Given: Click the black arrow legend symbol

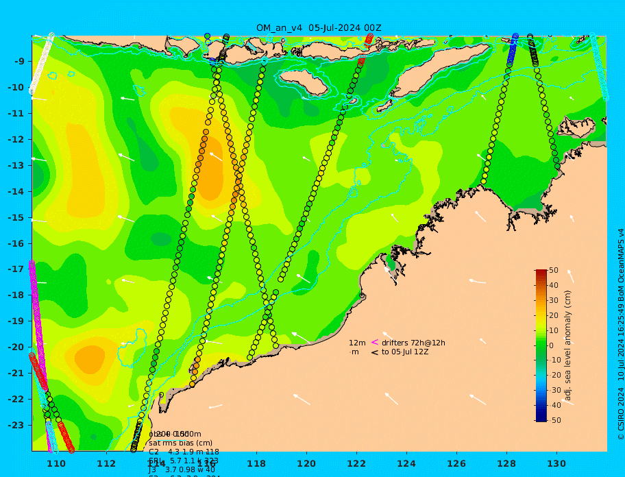Looking at the screenshot, I should [x=375, y=352].
